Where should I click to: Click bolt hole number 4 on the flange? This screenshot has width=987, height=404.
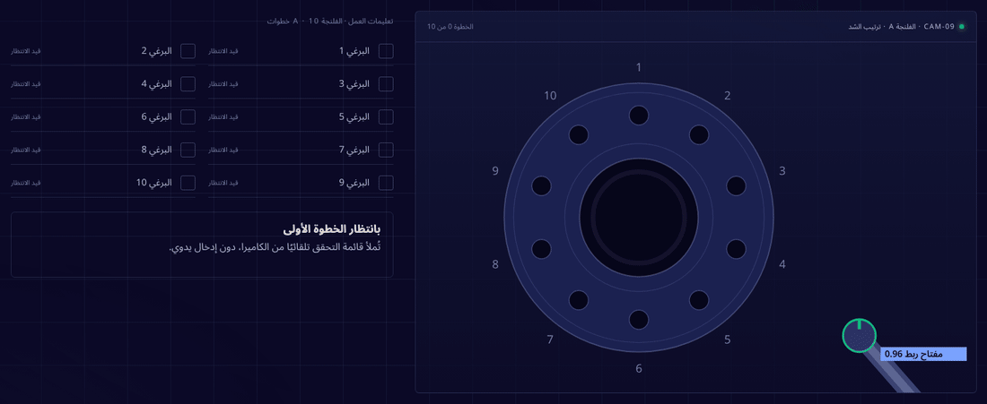pyautogui.click(x=736, y=249)
